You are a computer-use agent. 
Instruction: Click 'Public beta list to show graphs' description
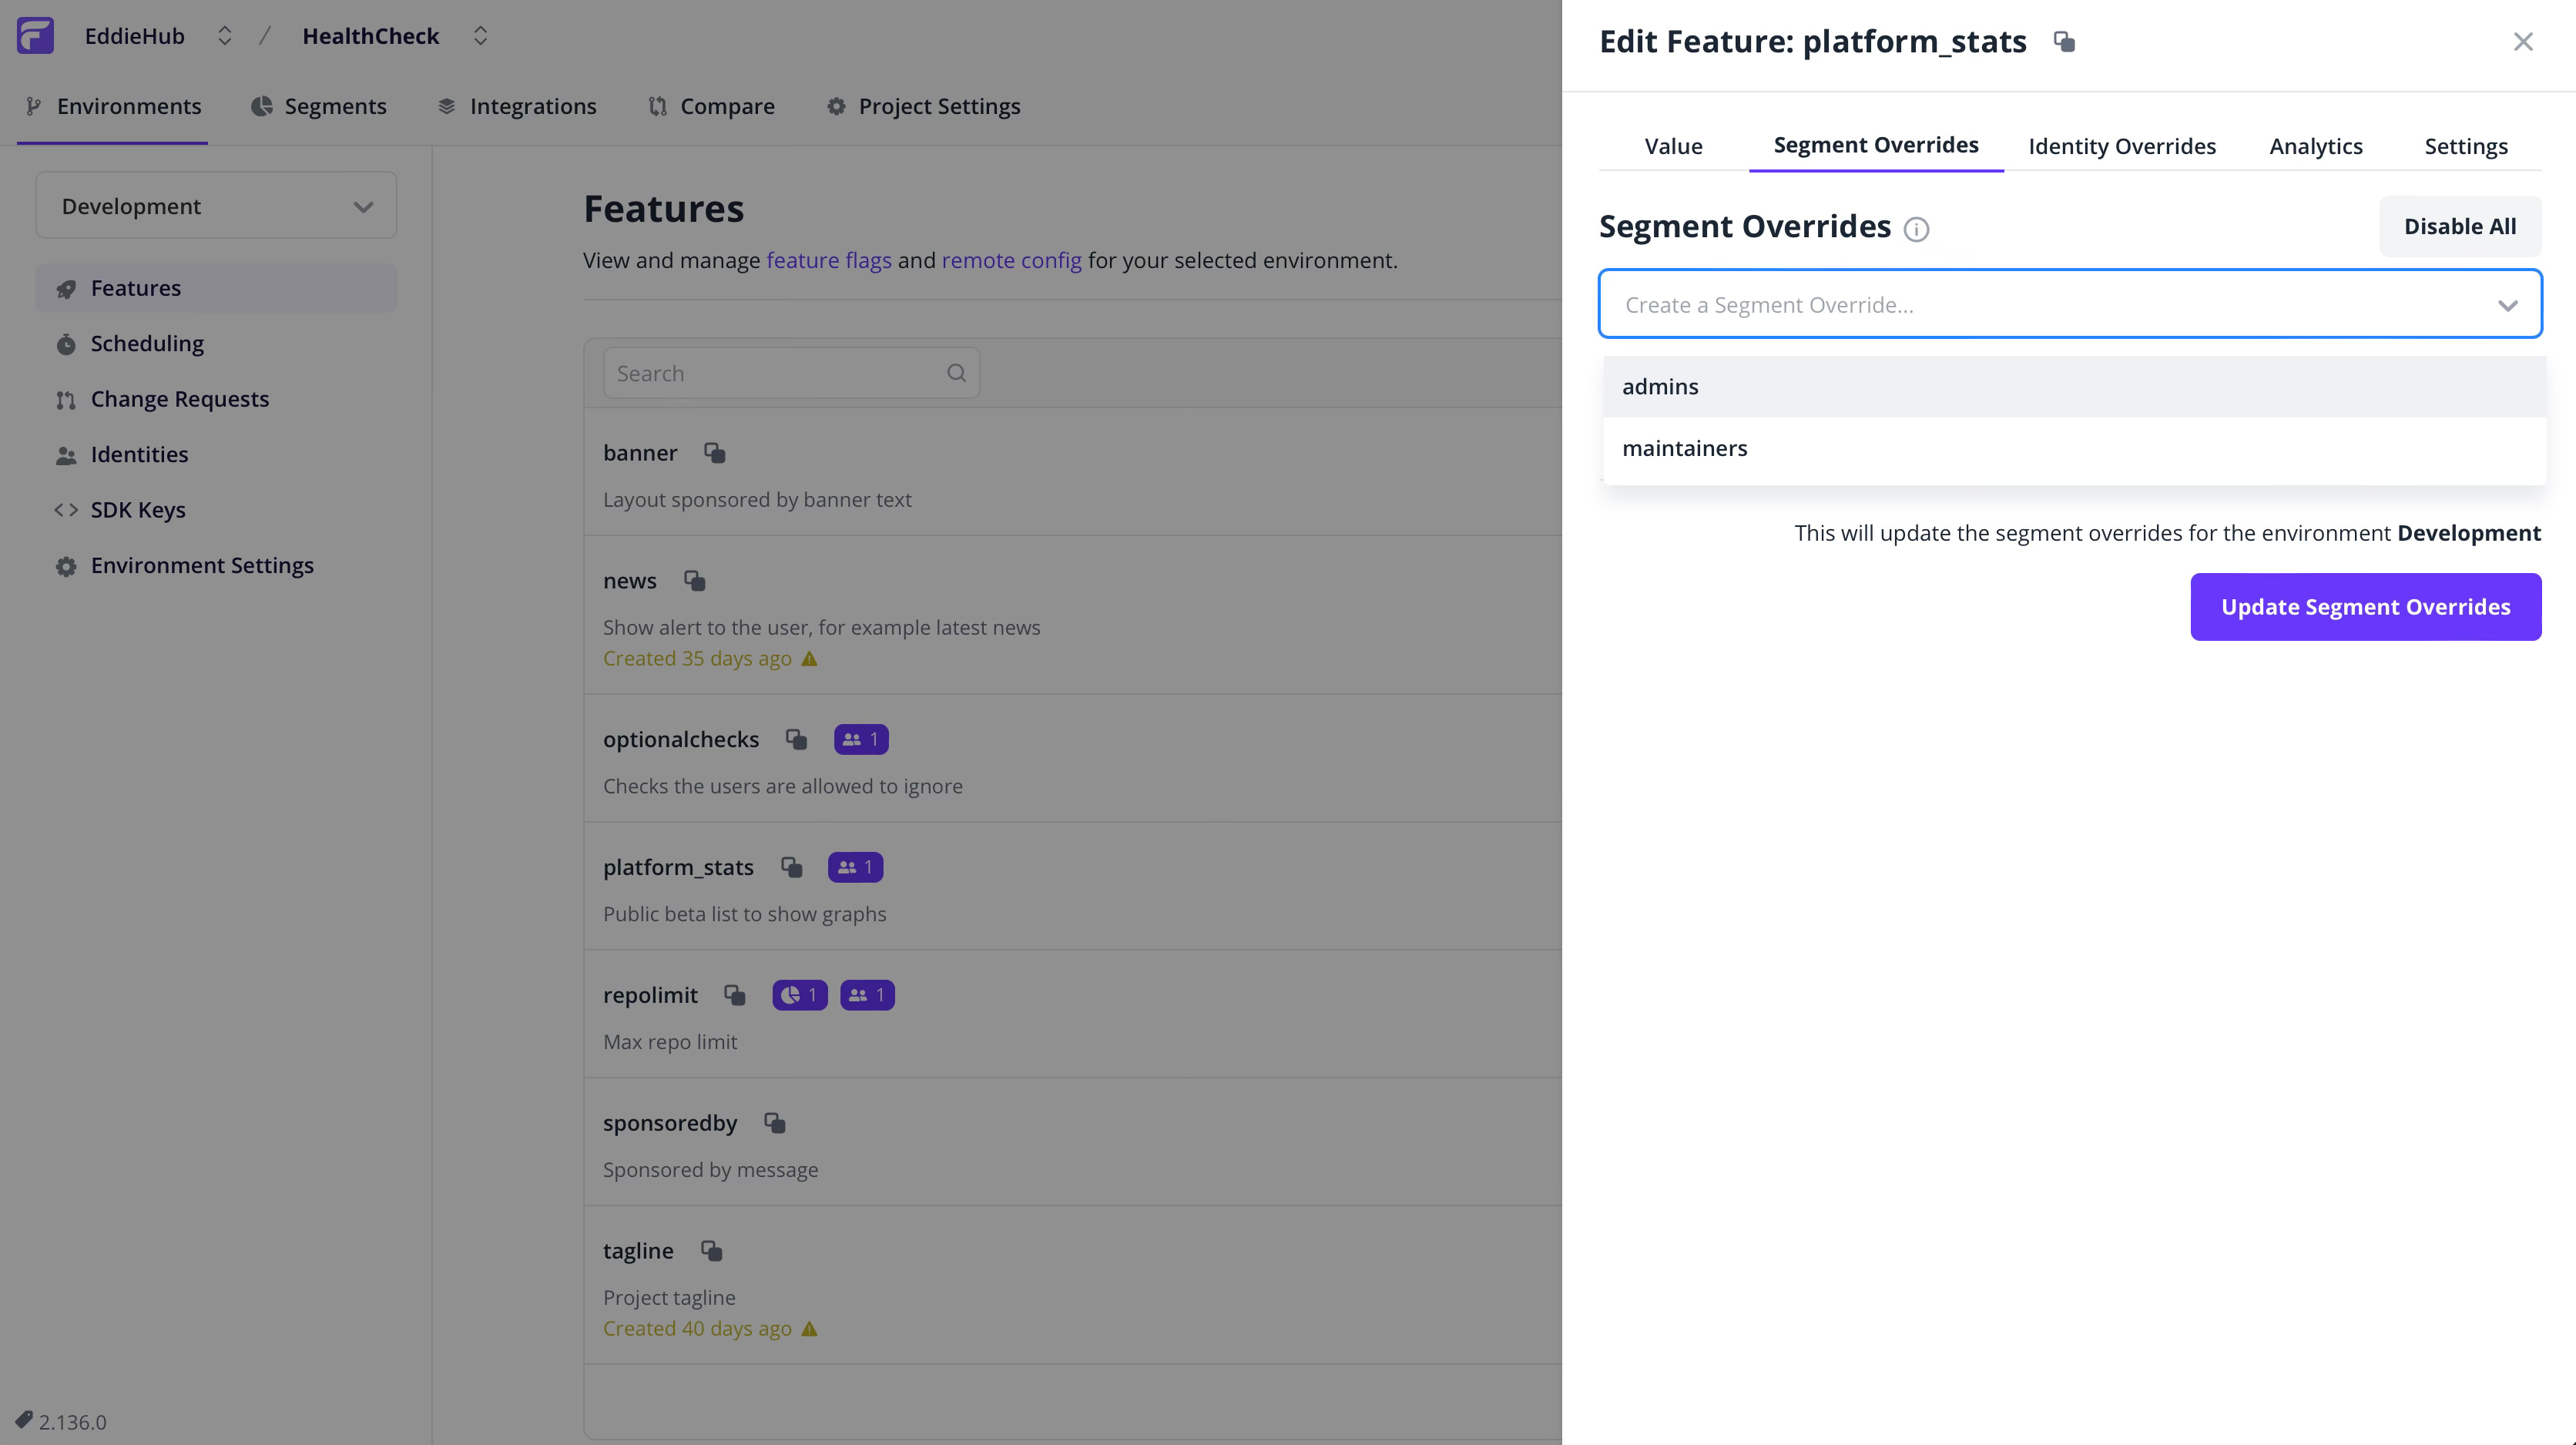tap(745, 914)
